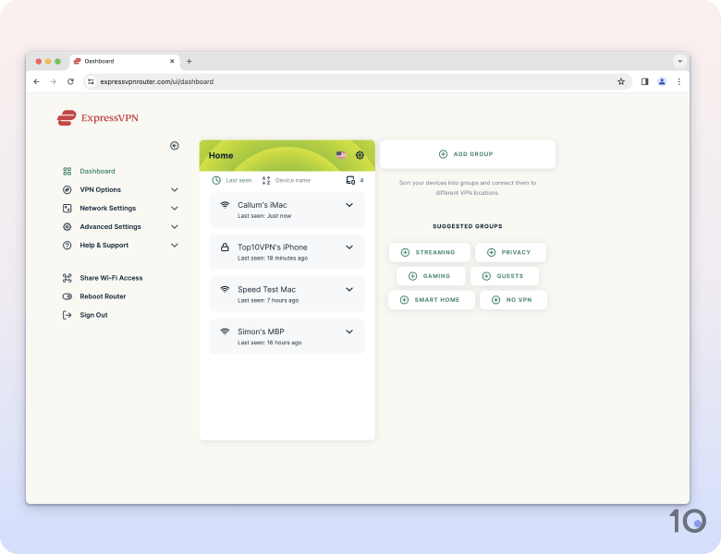721x554 pixels.
Task: Open Home group settings gear
Action: 360,155
